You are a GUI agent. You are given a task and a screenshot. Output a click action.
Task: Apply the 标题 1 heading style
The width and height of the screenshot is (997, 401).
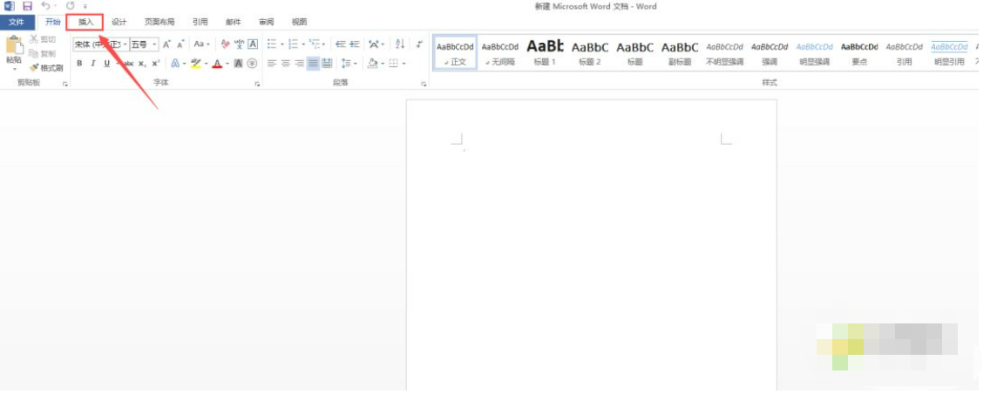(545, 52)
